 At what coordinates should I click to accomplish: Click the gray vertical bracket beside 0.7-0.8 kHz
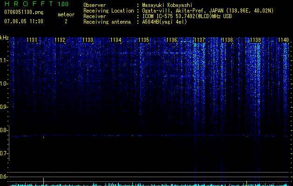(x=9, y=143)
